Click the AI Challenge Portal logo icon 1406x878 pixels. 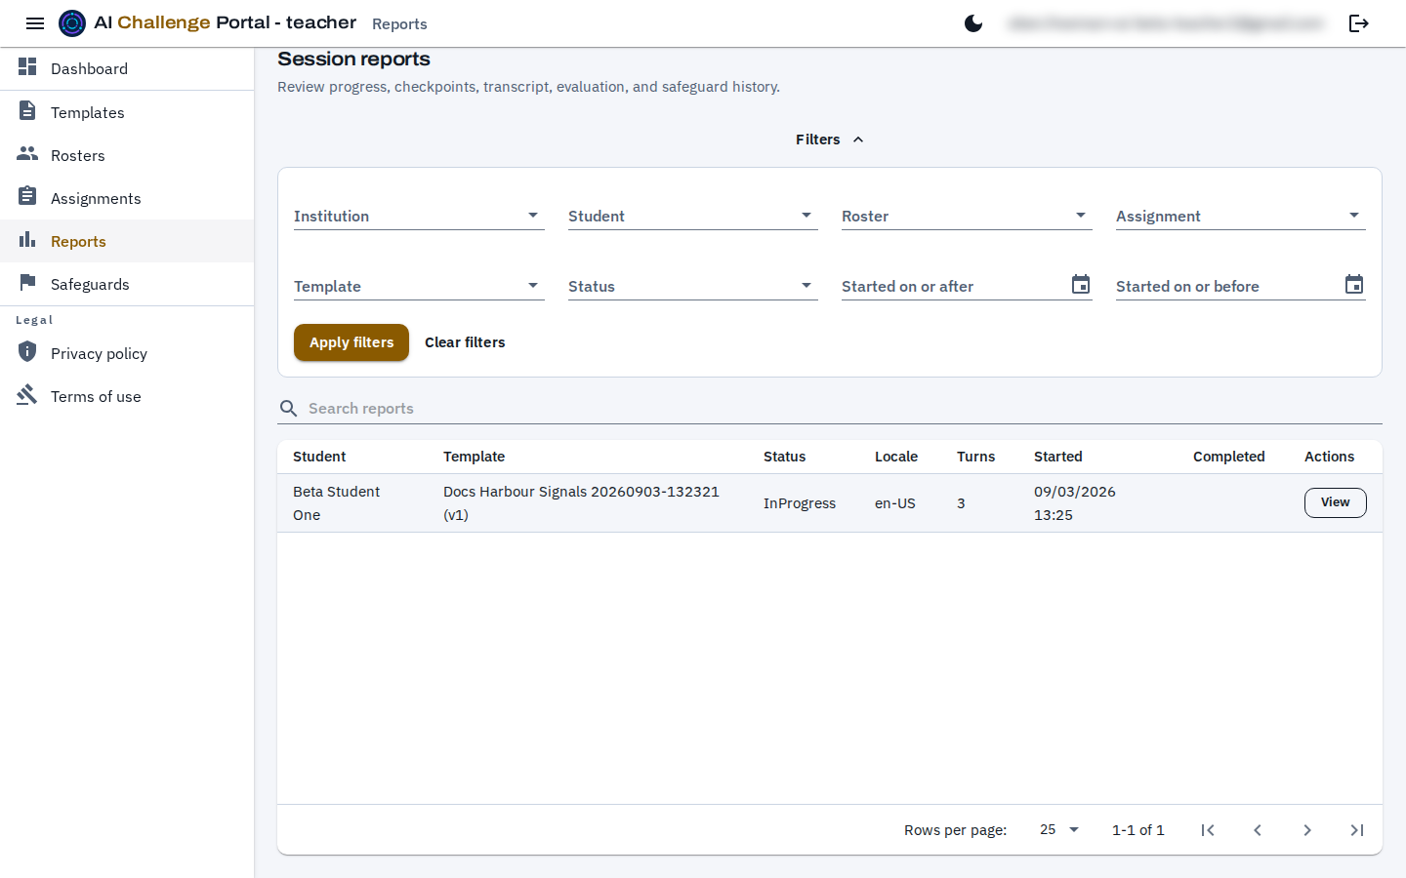pyautogui.click(x=72, y=23)
